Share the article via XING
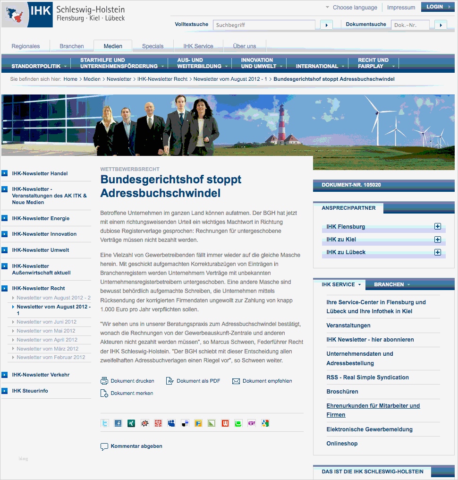This screenshot has height=480, width=458. (131, 423)
